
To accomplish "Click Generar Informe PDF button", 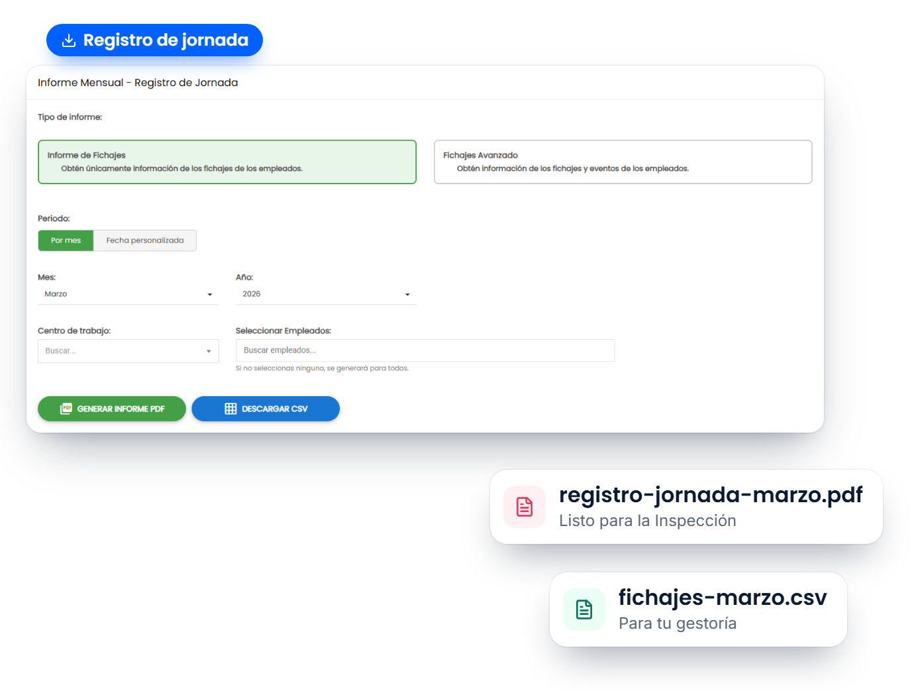I will [x=112, y=409].
